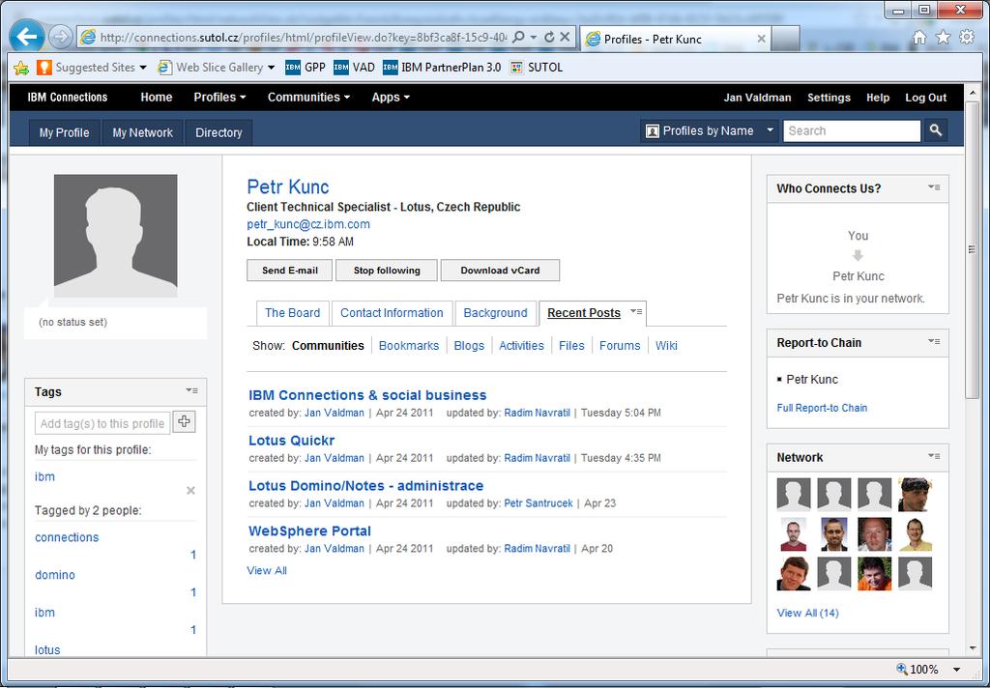Show Forums in recent posts filter

point(620,345)
